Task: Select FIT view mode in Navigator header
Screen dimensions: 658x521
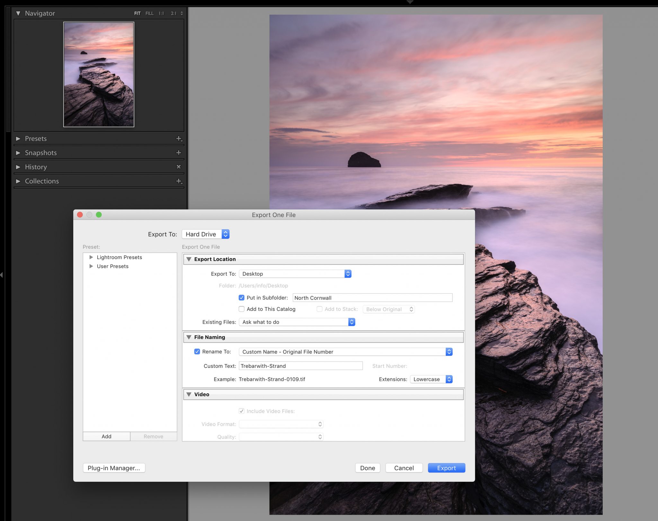Action: coord(137,13)
